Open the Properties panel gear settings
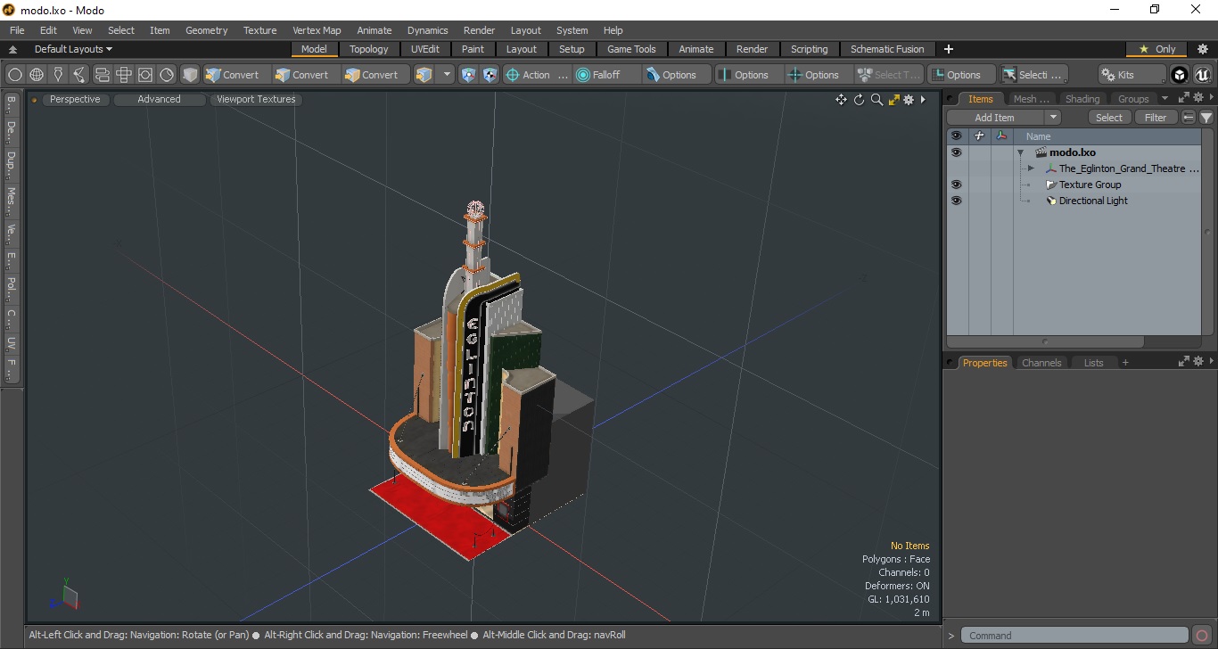The height and width of the screenshot is (649, 1218). pos(1198,362)
